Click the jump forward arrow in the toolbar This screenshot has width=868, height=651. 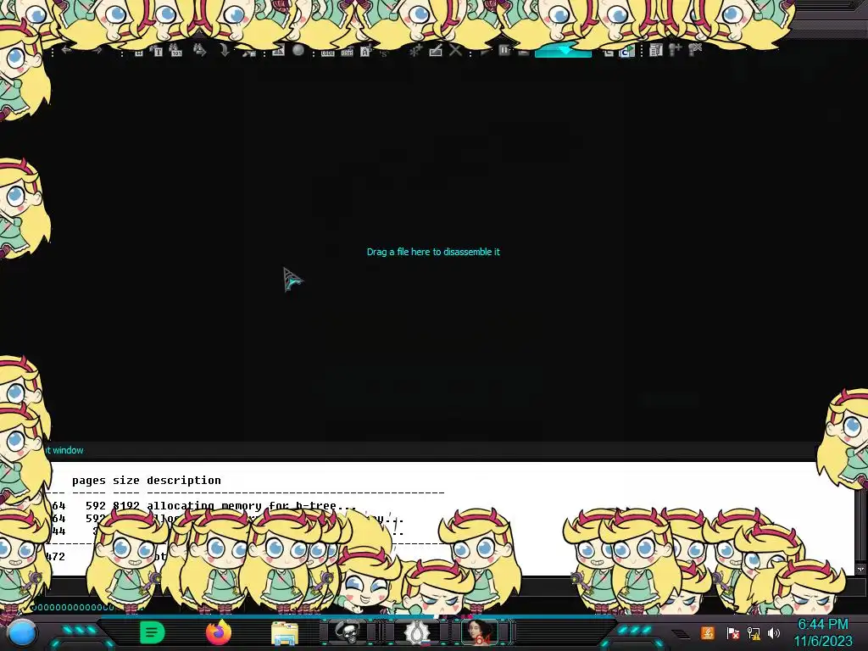point(97,50)
